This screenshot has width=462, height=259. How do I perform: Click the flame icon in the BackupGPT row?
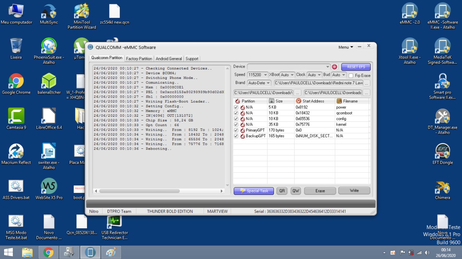(x=243, y=136)
